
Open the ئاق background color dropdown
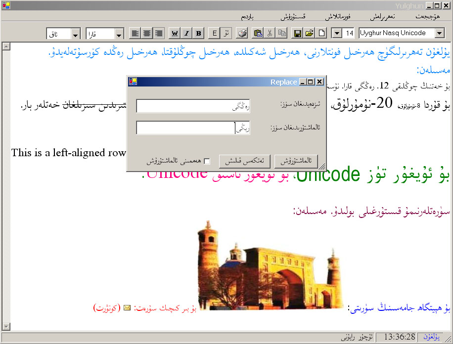pyautogui.click(x=75, y=35)
